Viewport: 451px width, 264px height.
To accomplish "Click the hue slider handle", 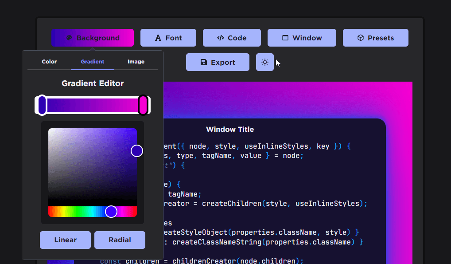I will coord(111,212).
